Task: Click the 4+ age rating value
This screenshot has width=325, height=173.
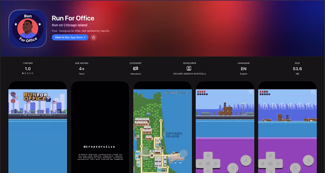Action: [82, 69]
